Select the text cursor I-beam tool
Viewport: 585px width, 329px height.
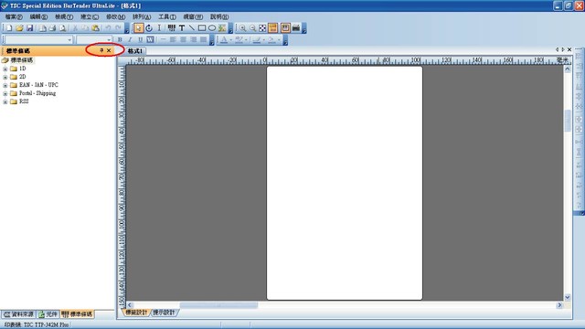coord(159,28)
